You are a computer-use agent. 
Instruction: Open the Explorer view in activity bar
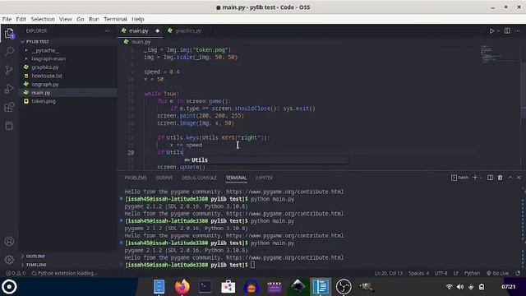9,33
